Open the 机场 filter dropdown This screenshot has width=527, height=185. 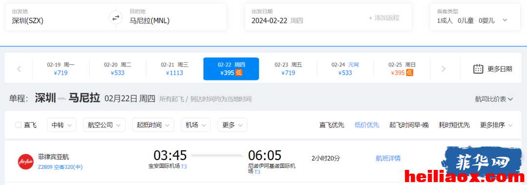click(196, 125)
